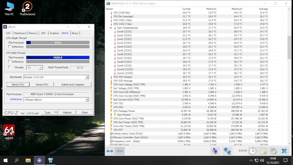The width and height of the screenshot is (293, 165).
Task: Click Infinity Fabric Clock row clock icon
Action: pyautogui.click(x=111, y=134)
